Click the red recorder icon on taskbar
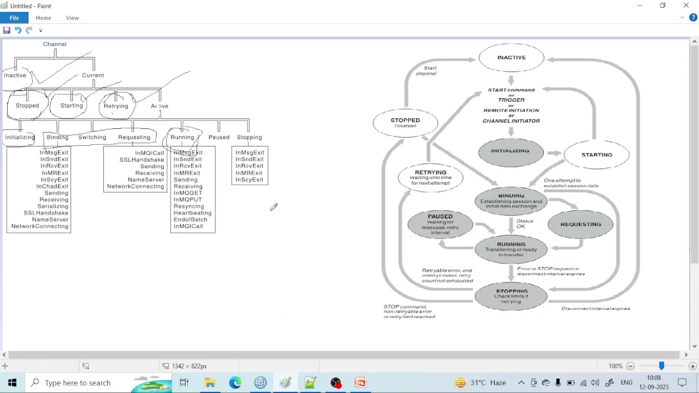The image size is (699, 393). click(336, 383)
